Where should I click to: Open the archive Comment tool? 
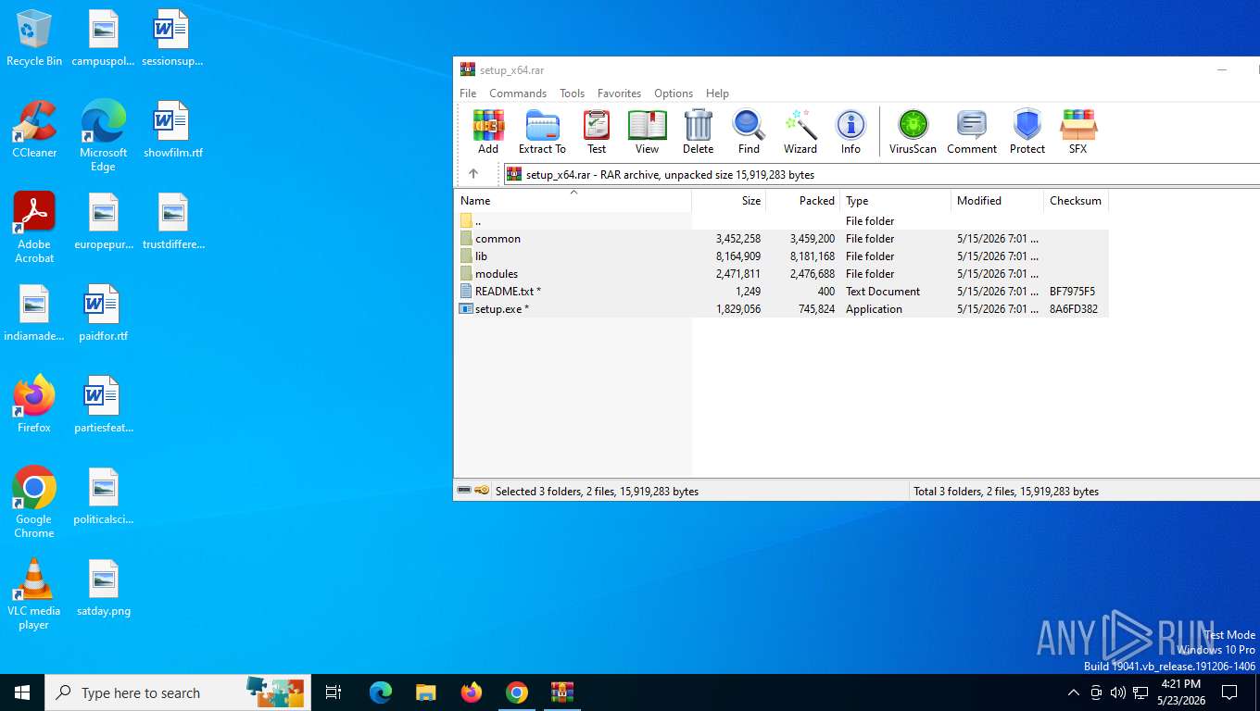(972, 131)
